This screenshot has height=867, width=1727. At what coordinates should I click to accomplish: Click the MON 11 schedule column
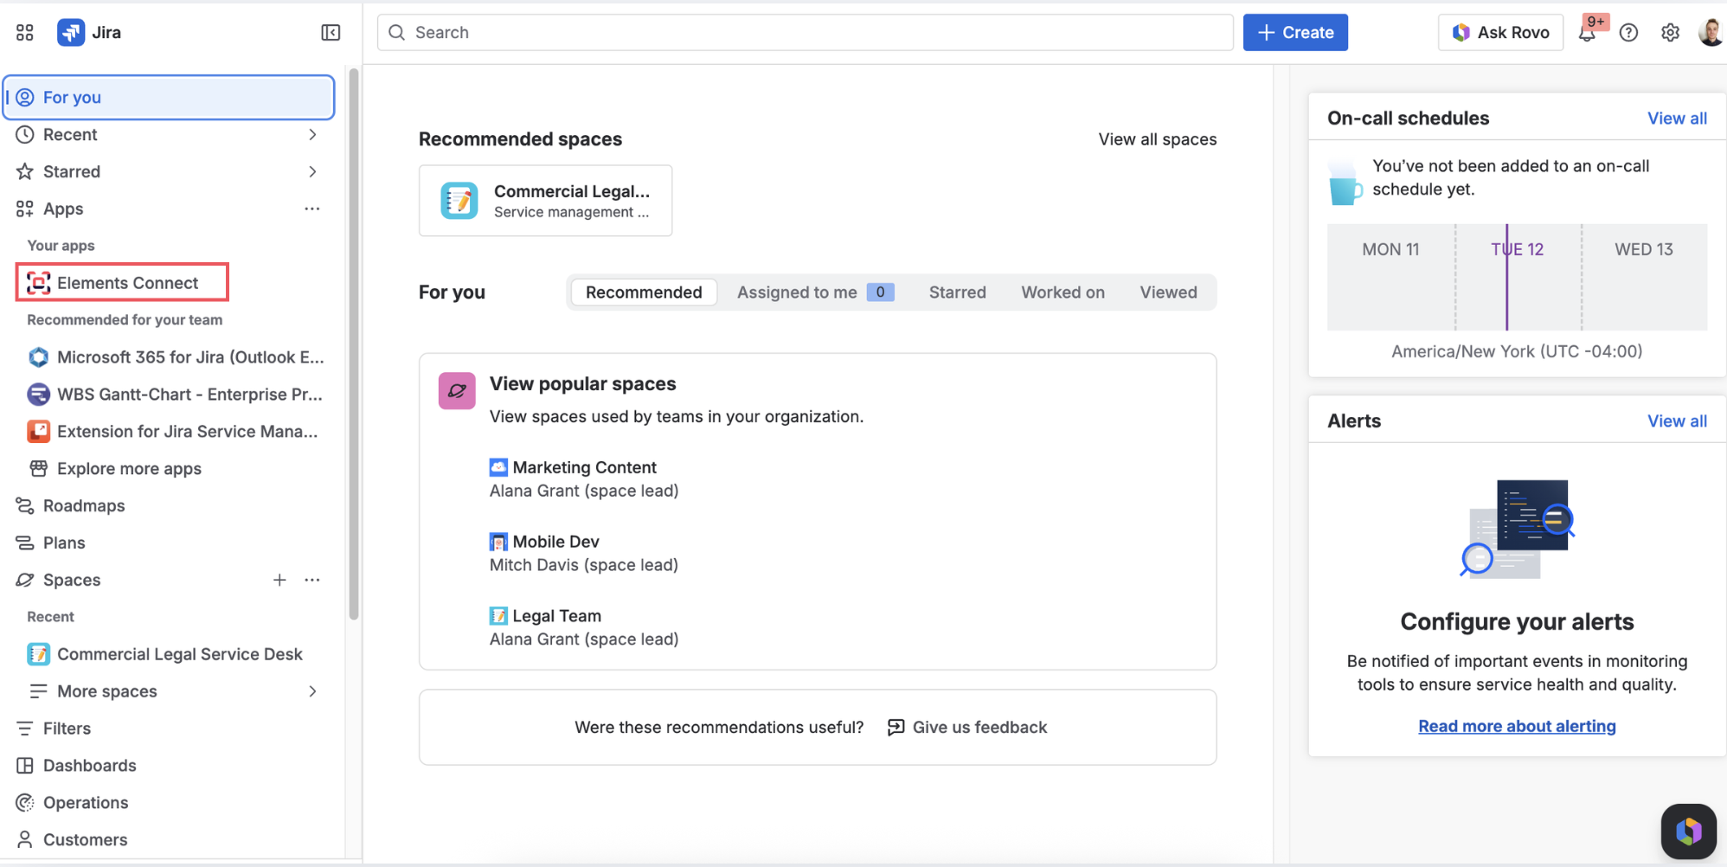point(1390,278)
